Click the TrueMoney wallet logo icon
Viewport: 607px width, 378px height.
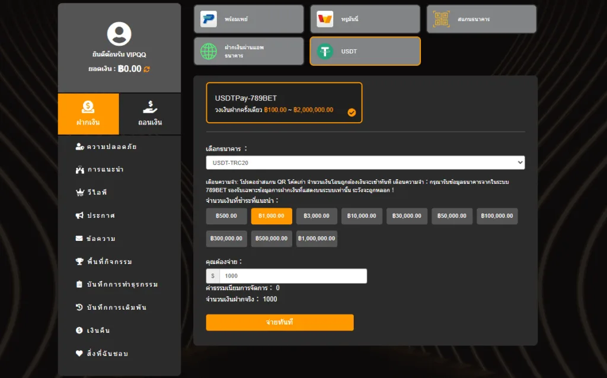coord(325,19)
